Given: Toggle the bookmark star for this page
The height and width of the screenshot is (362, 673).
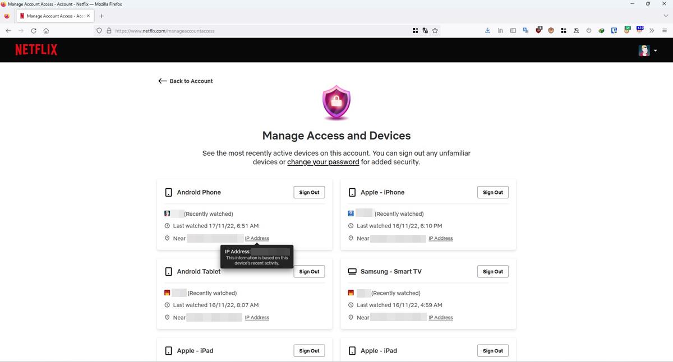Looking at the screenshot, I should pyautogui.click(x=435, y=31).
